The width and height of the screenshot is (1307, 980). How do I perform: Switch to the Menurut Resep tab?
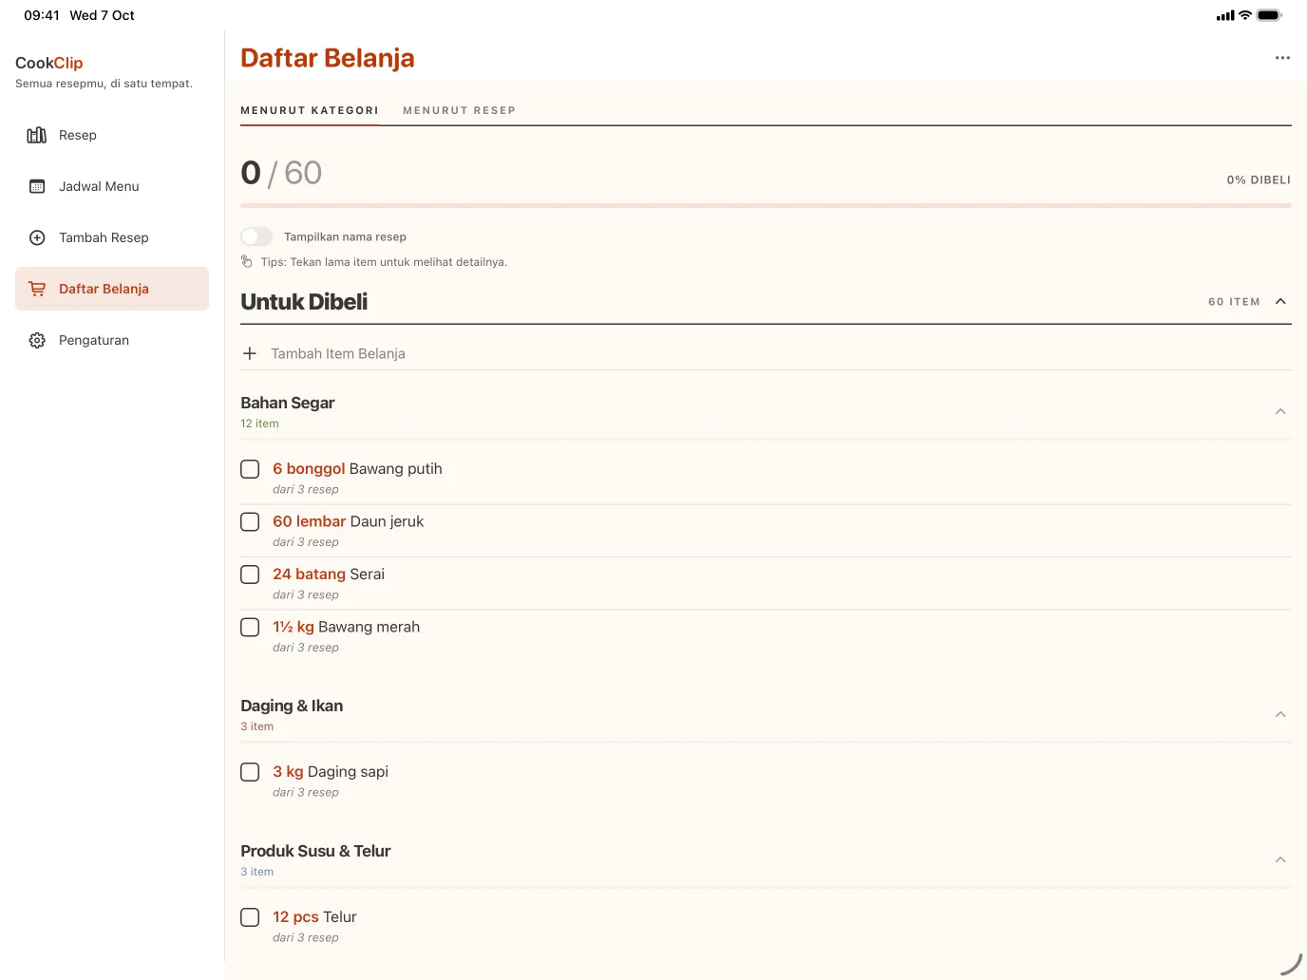(x=460, y=110)
